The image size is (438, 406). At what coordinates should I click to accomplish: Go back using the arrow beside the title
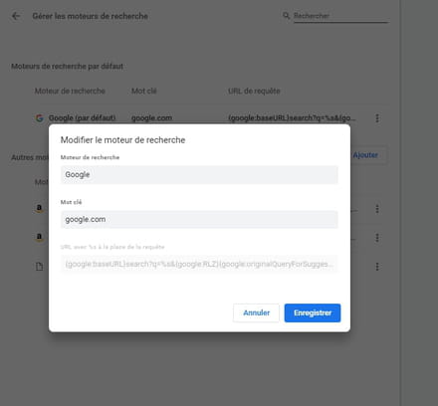coord(16,16)
